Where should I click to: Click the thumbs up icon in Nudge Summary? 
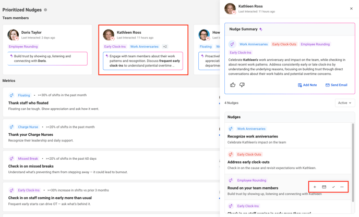[233, 85]
